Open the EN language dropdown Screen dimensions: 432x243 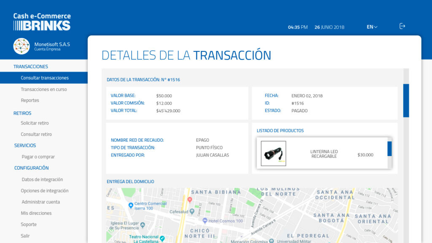tap(372, 27)
